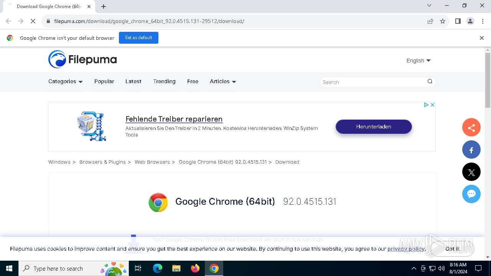Open the blue chat bubble icon
Viewport: 491px width, 276px height.
tap(471, 194)
